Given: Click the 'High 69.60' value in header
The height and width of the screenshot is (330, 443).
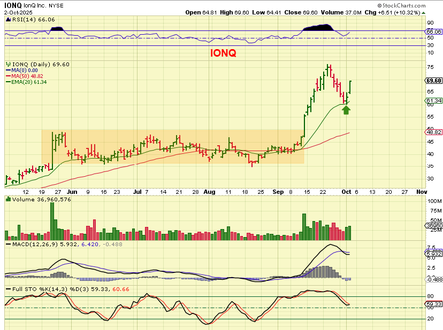Looking at the screenshot, I should pyautogui.click(x=234, y=12).
